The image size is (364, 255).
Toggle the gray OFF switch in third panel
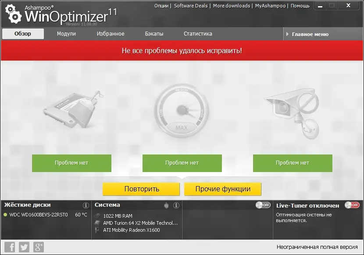pos(263,205)
